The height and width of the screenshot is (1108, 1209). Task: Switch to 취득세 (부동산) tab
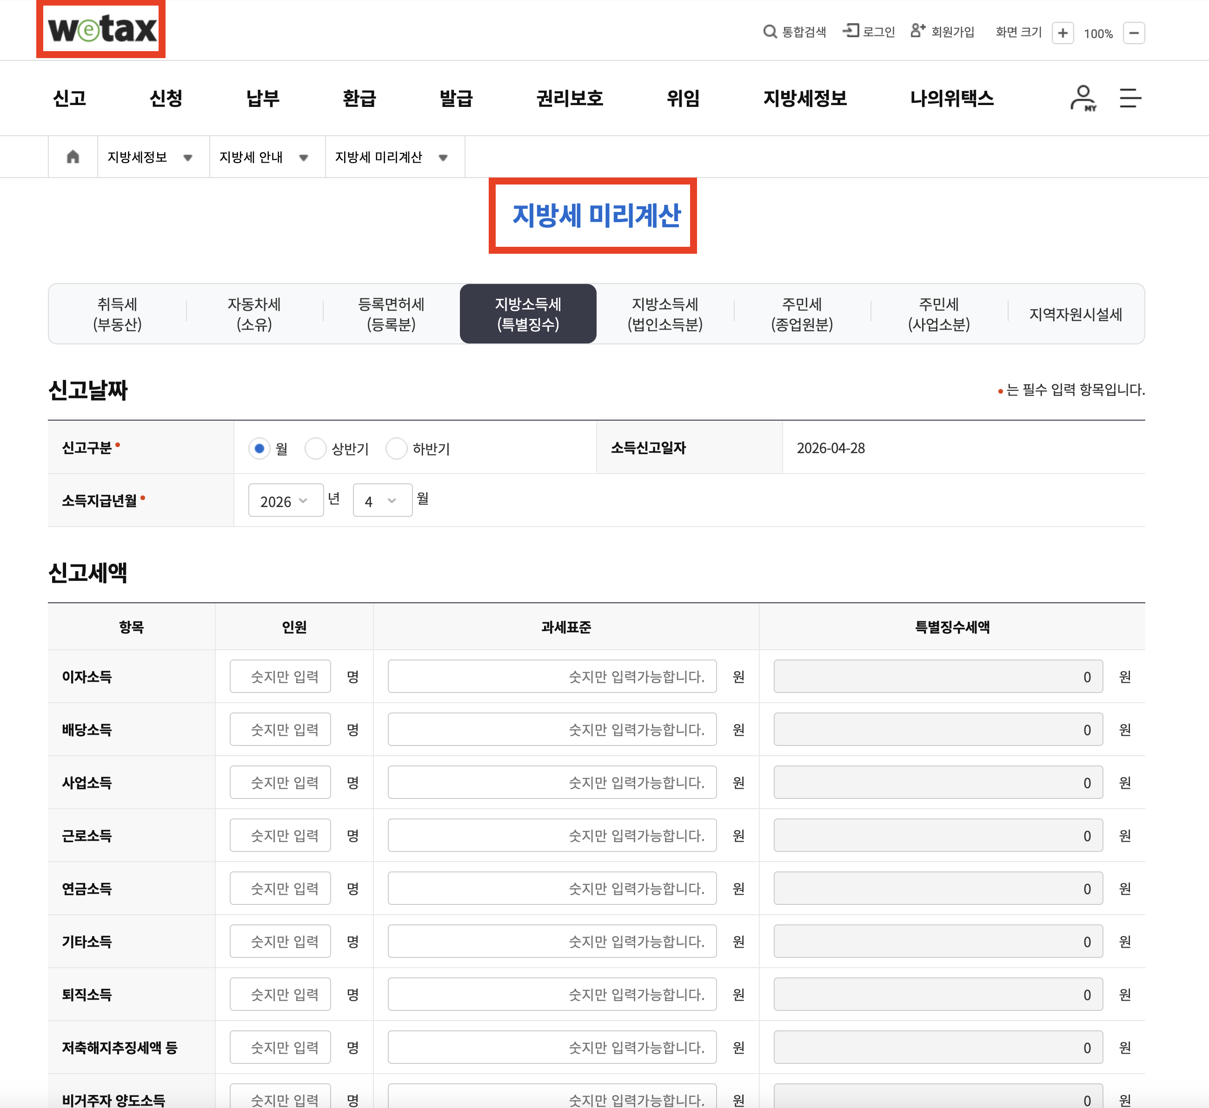[x=118, y=314]
